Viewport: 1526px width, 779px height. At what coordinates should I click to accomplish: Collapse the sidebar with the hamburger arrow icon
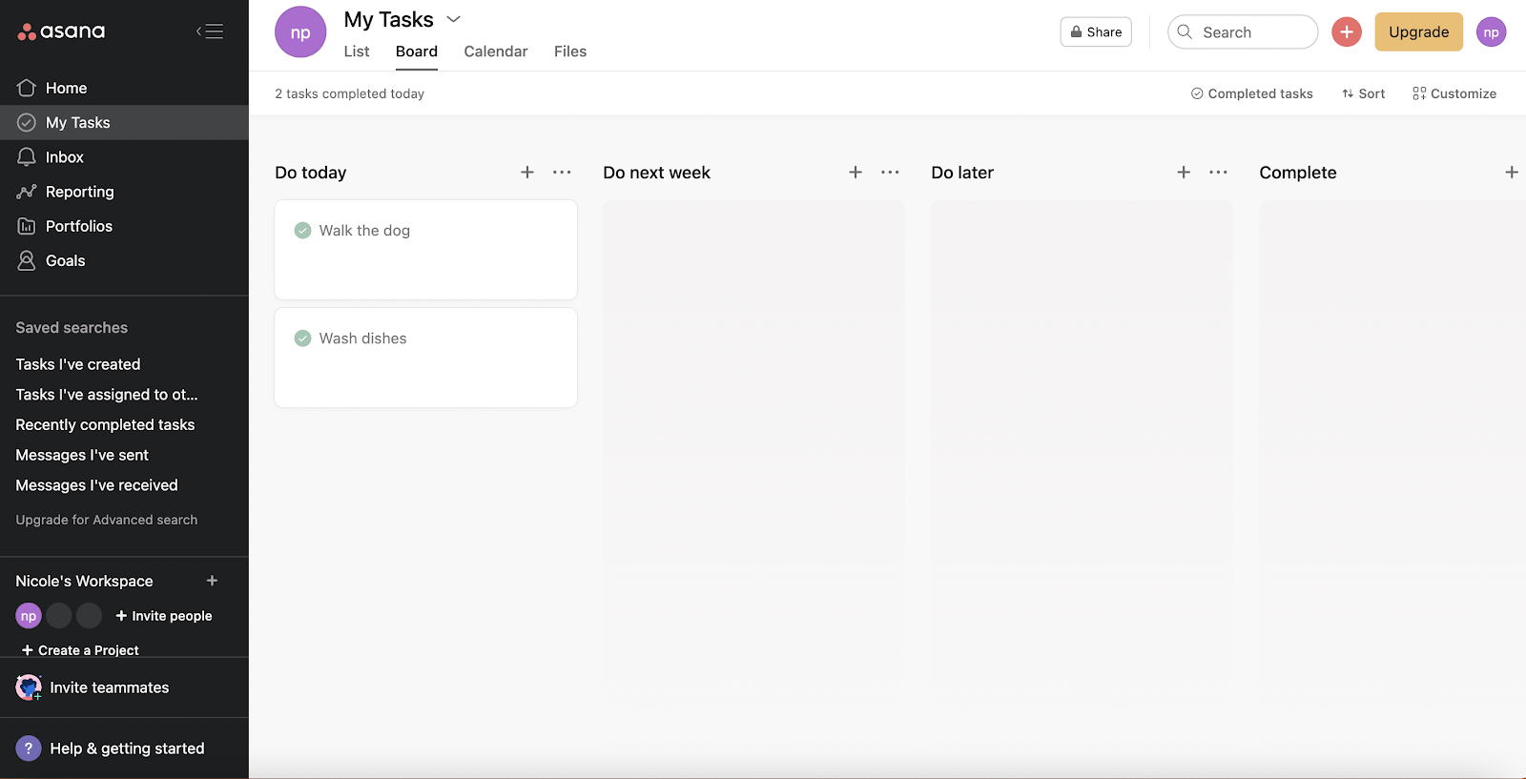210,31
